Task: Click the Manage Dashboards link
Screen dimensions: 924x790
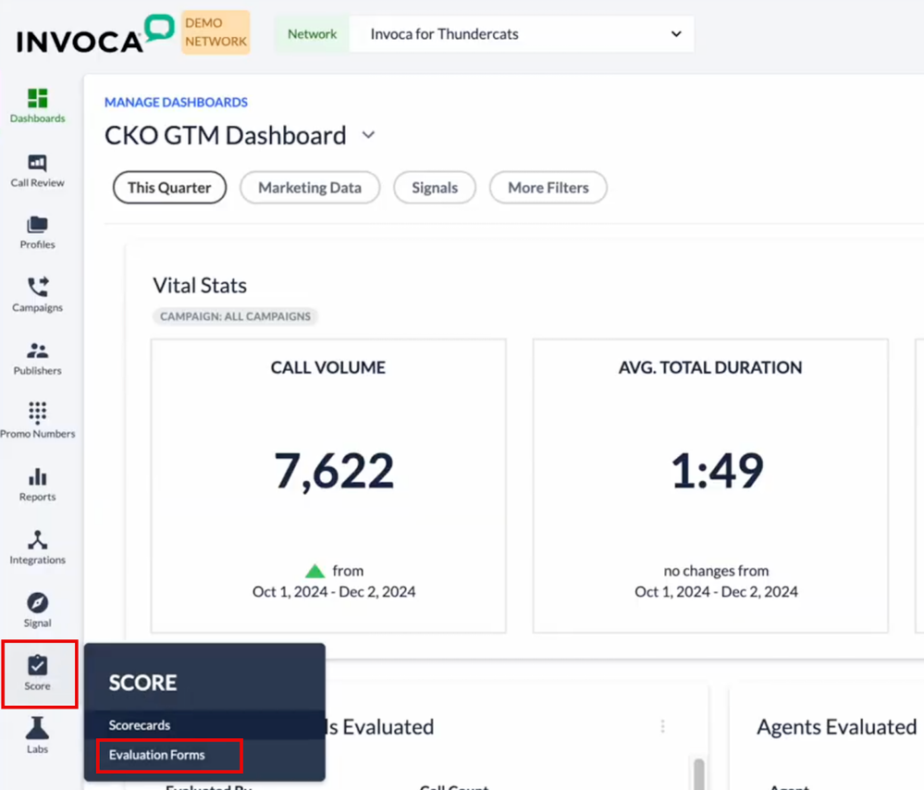Action: pyautogui.click(x=176, y=102)
